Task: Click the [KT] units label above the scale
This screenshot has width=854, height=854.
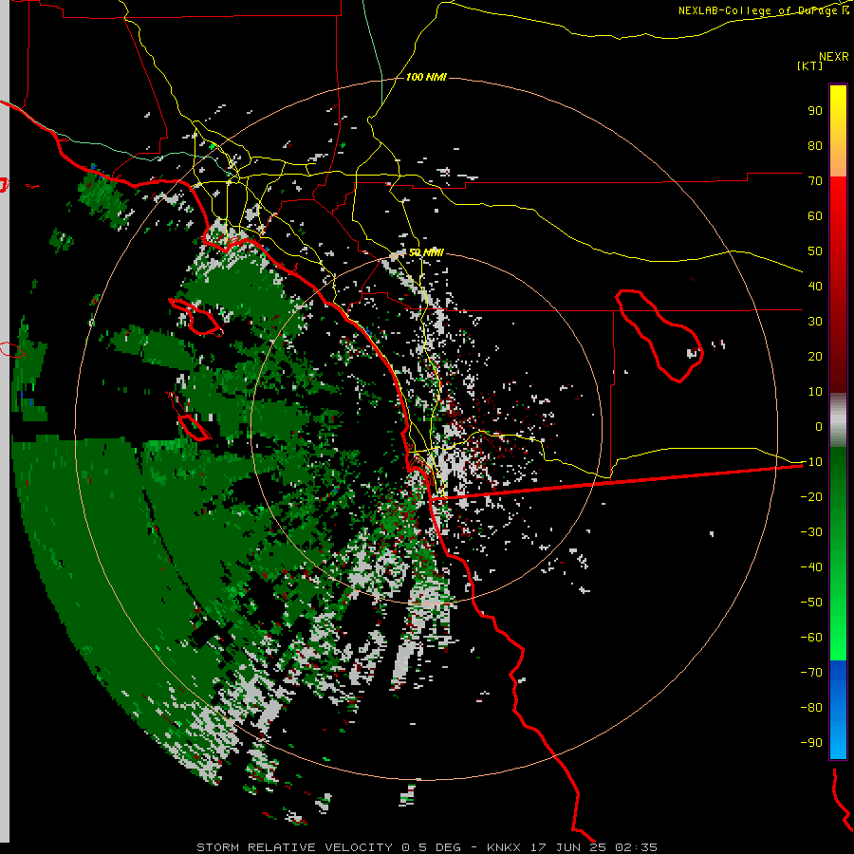Action: [x=810, y=65]
